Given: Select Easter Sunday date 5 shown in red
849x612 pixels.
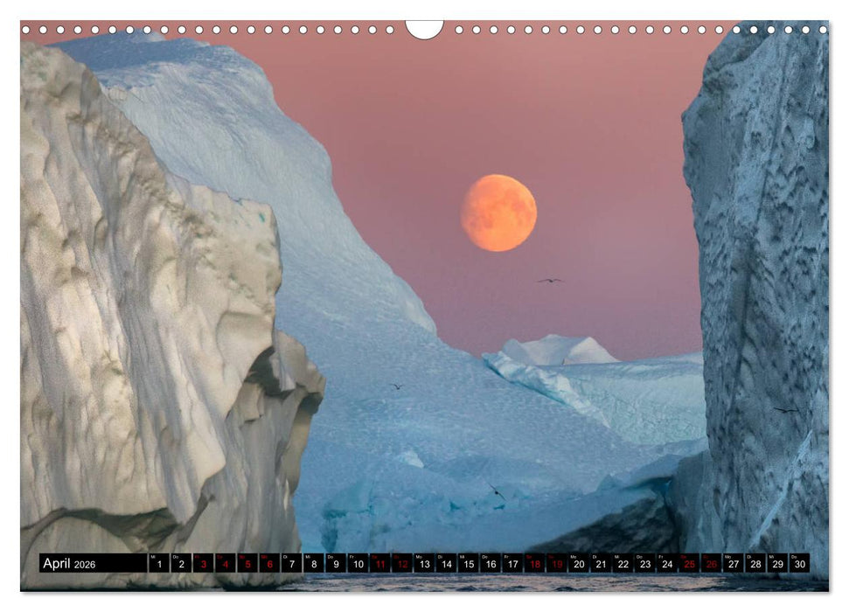Looking at the screenshot, I should point(247,562).
